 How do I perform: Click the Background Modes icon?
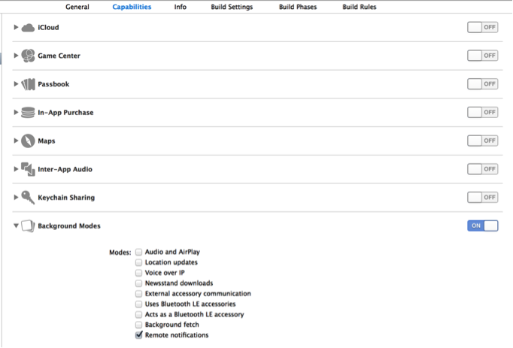[x=28, y=225]
